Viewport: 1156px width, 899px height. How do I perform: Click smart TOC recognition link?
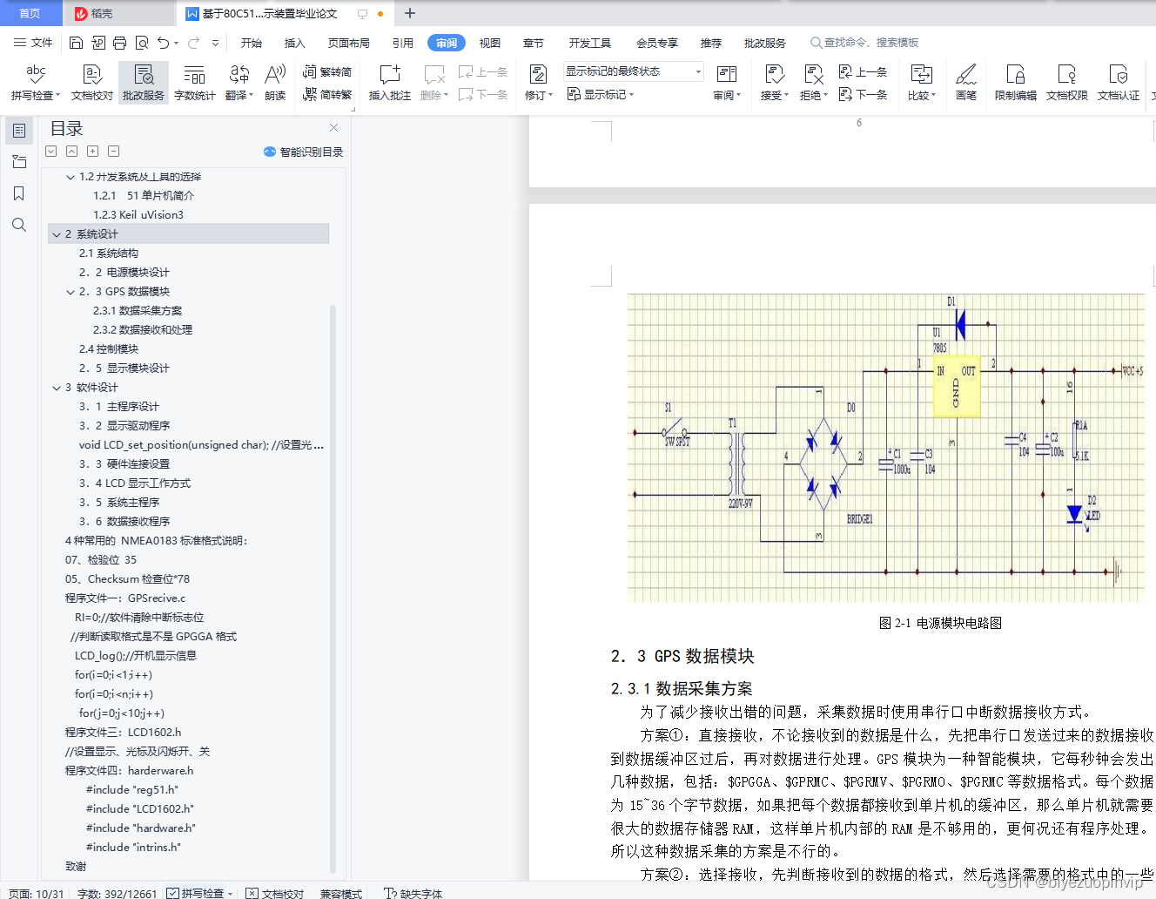click(303, 152)
